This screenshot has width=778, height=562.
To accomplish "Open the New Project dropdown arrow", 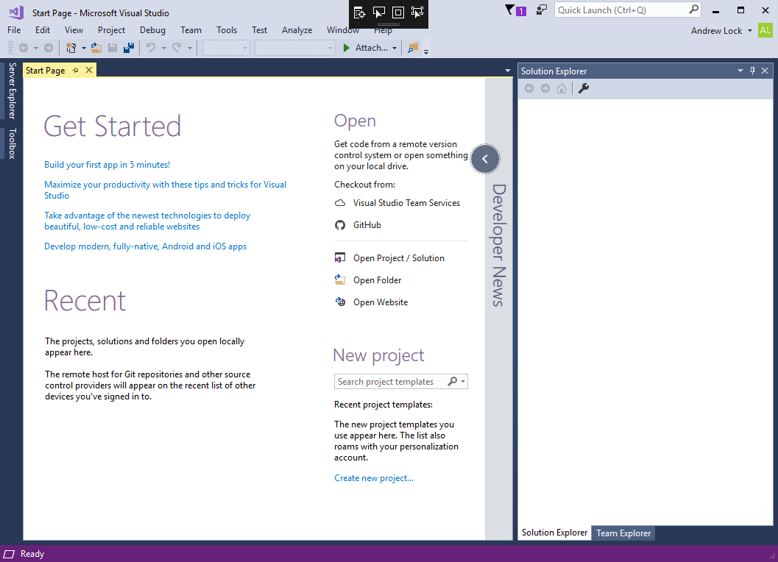I will click(x=83, y=48).
